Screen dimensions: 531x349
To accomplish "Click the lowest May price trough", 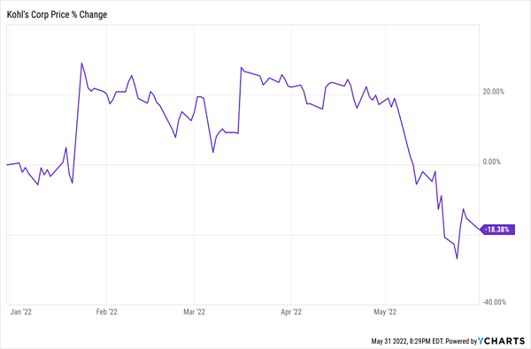I will tap(457, 259).
